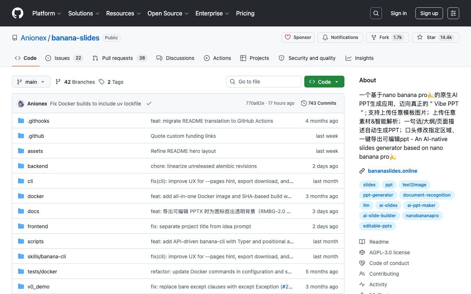The height and width of the screenshot is (294, 471).
Task: Open the green Code dropdown button
Action: coord(324,82)
